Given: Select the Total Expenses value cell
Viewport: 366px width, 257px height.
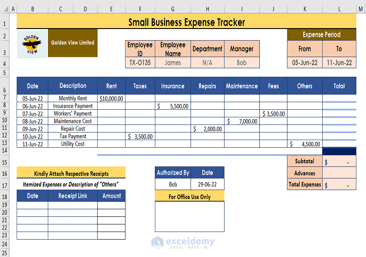Looking at the screenshot, I should [x=339, y=184].
